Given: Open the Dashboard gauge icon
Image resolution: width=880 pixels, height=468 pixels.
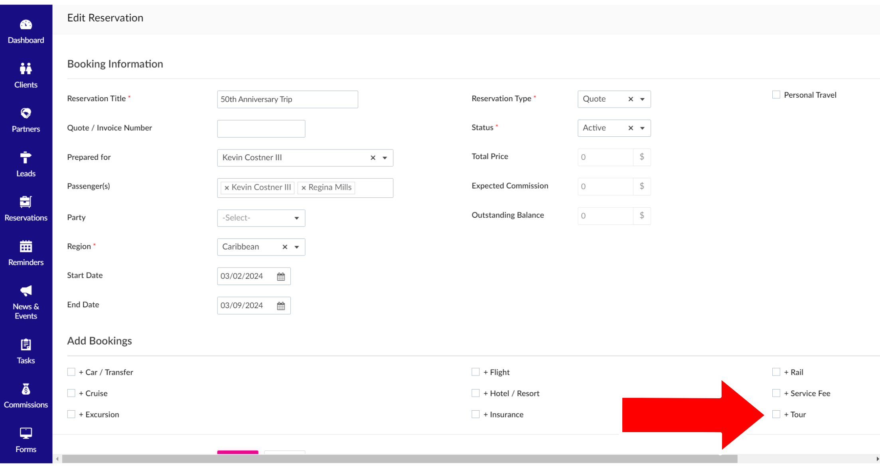Looking at the screenshot, I should [x=26, y=25].
